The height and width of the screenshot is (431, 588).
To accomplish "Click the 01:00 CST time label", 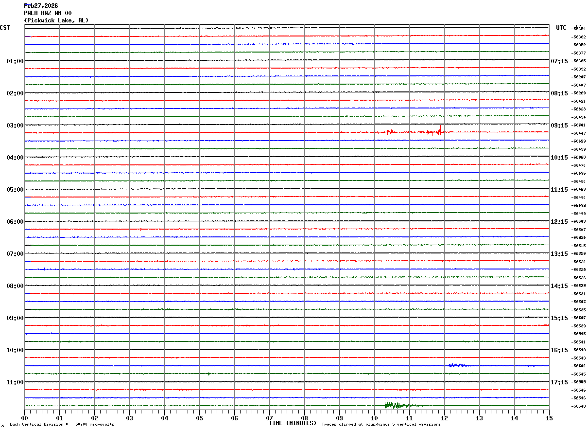I will [x=15, y=61].
